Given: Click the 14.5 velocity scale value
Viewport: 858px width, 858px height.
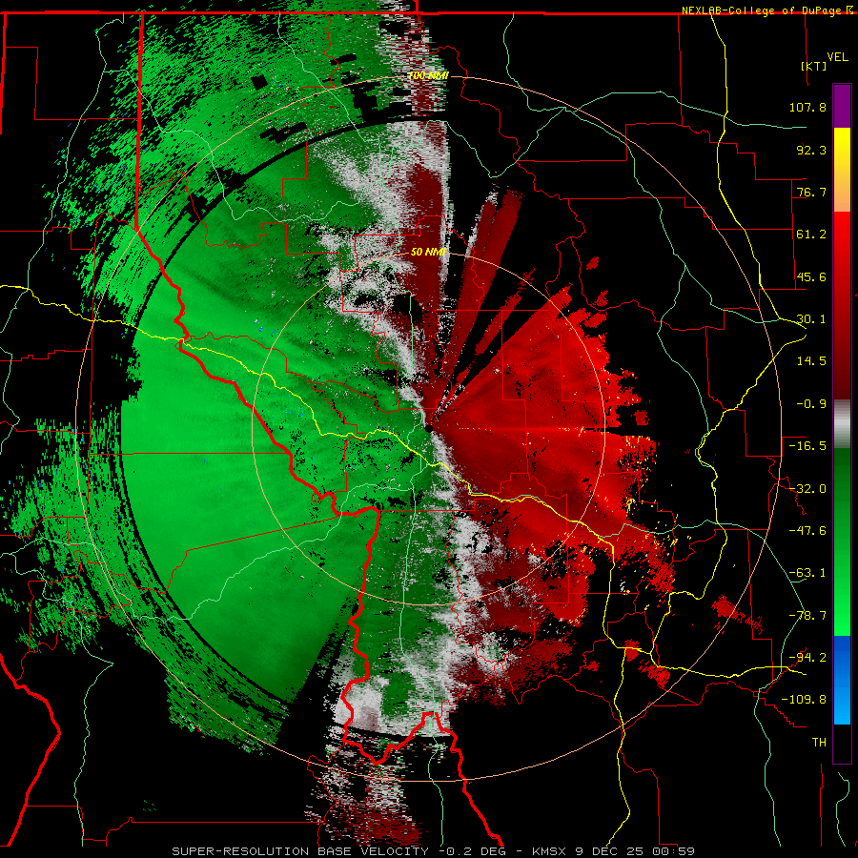Looking at the screenshot, I should pos(811,360).
